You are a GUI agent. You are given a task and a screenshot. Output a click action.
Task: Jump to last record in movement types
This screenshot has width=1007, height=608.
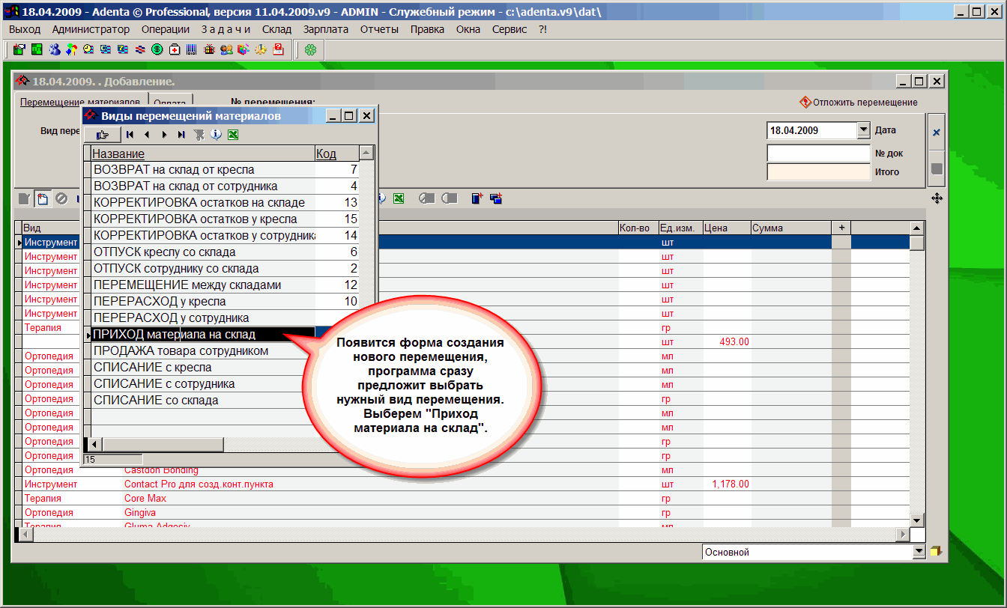click(181, 135)
